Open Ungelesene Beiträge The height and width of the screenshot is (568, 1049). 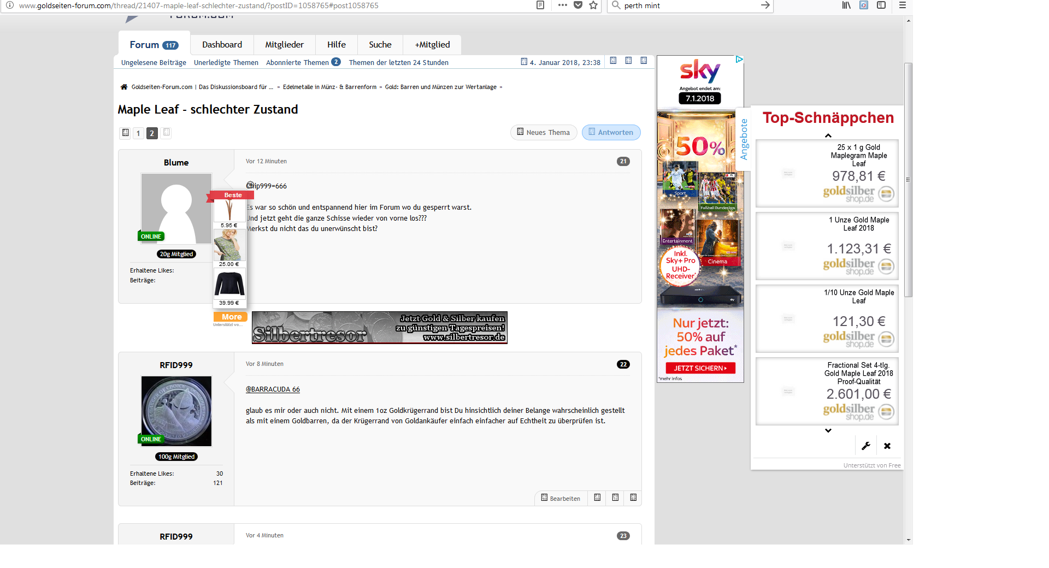(154, 63)
